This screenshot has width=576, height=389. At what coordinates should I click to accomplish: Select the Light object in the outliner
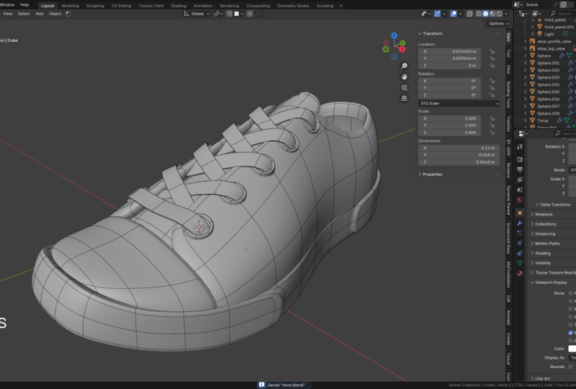(549, 34)
